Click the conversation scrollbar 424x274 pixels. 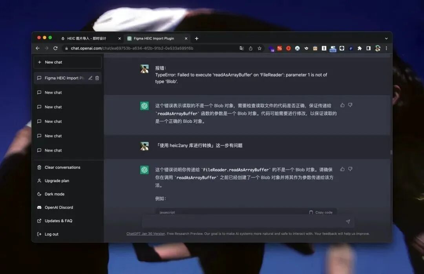click(x=391, y=153)
